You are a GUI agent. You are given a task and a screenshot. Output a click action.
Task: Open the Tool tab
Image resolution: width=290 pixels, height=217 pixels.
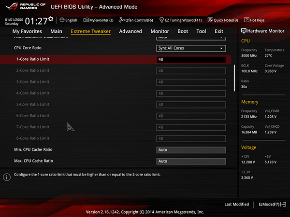(201, 31)
